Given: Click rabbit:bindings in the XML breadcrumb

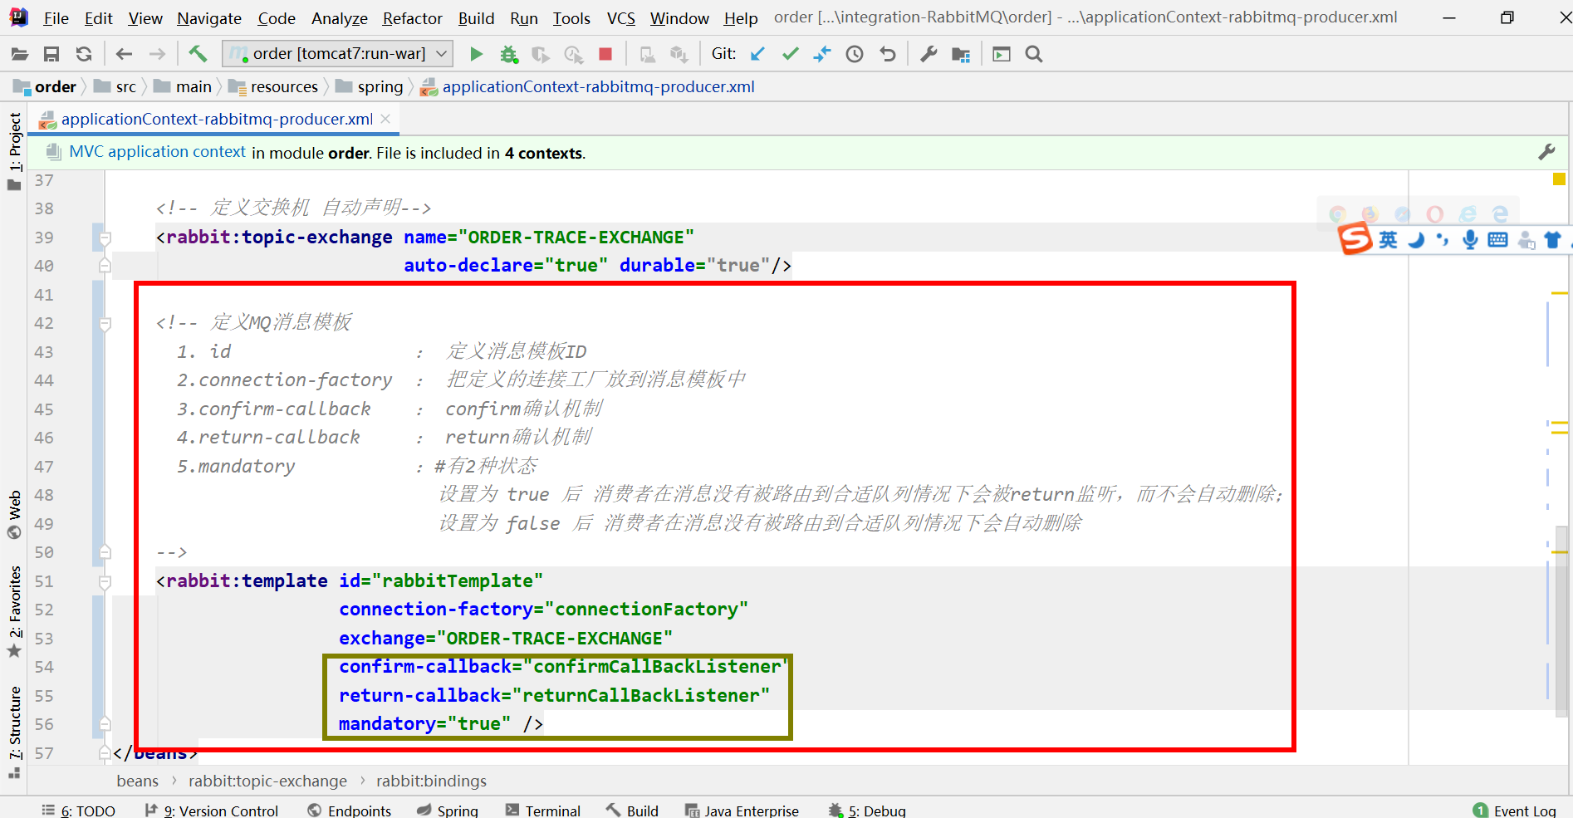Looking at the screenshot, I should (431, 781).
